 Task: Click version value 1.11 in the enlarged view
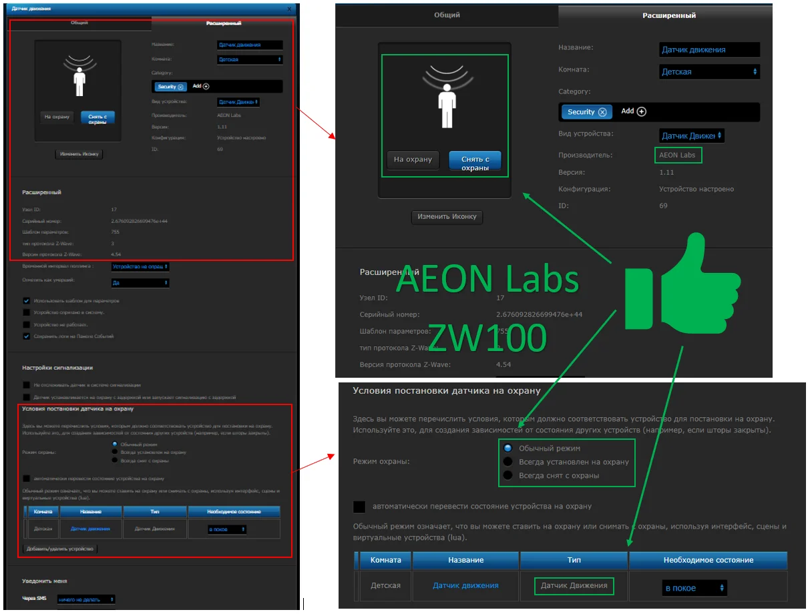(667, 172)
